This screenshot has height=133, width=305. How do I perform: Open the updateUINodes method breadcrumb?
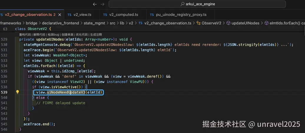pyautogui.click(x=243, y=23)
